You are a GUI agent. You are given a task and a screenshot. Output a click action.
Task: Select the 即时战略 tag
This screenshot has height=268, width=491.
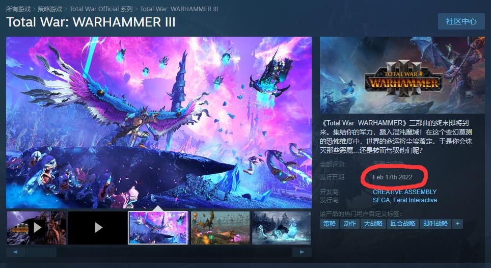click(x=435, y=224)
